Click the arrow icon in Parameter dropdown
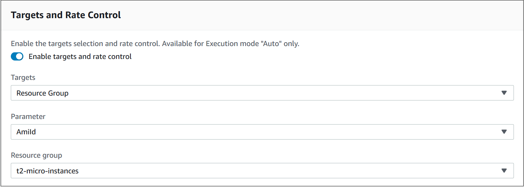524x187 pixels. 503,132
